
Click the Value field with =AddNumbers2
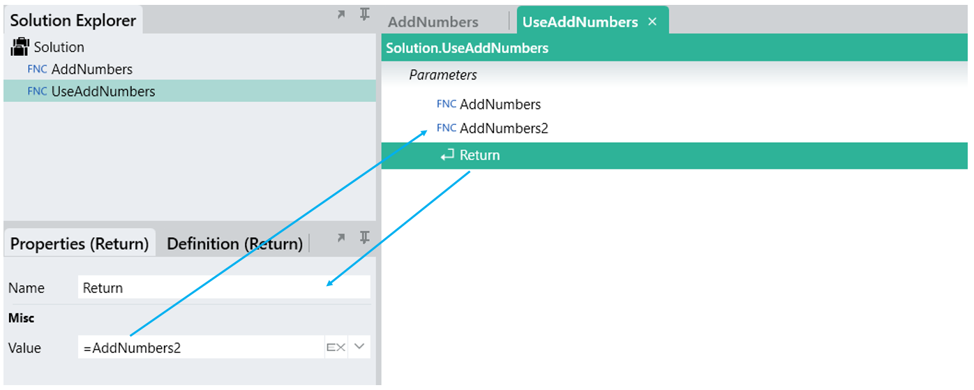(201, 347)
